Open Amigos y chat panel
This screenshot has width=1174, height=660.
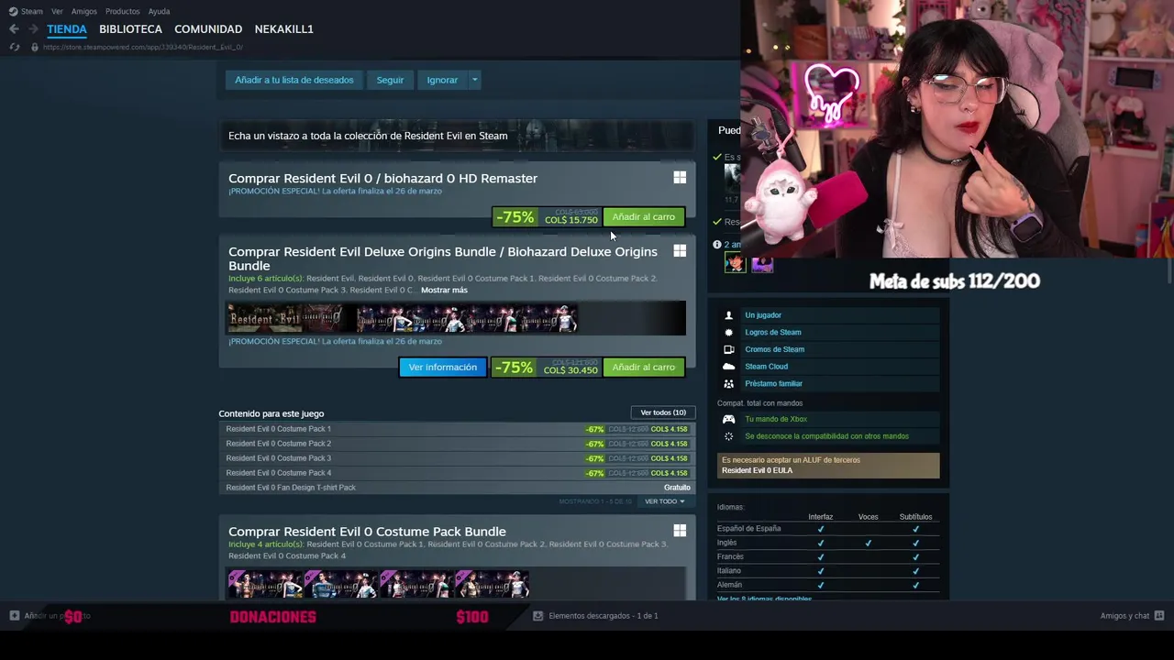click(x=1124, y=616)
